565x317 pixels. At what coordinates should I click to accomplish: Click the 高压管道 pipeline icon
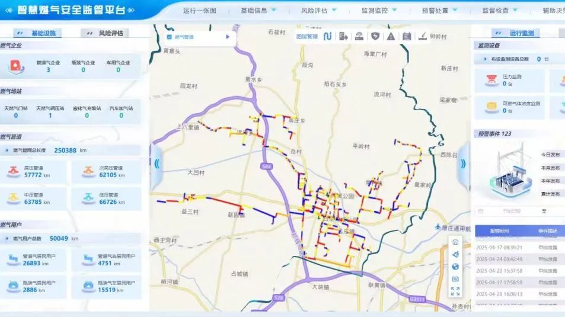click(14, 172)
